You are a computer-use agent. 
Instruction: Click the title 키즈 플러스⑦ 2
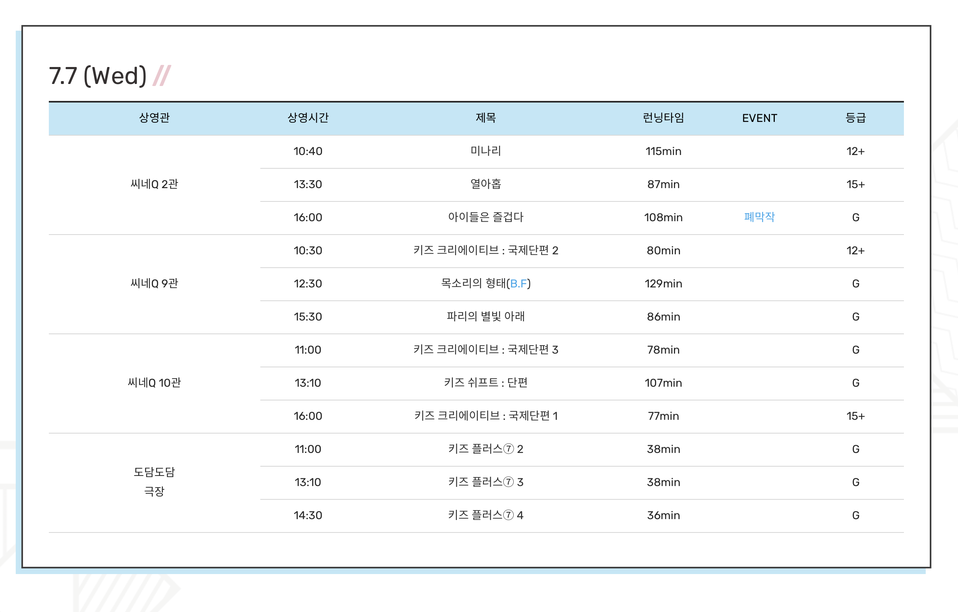(x=486, y=449)
